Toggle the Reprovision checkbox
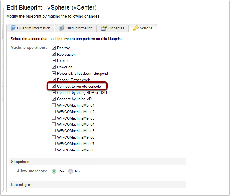 pyautogui.click(x=54, y=54)
